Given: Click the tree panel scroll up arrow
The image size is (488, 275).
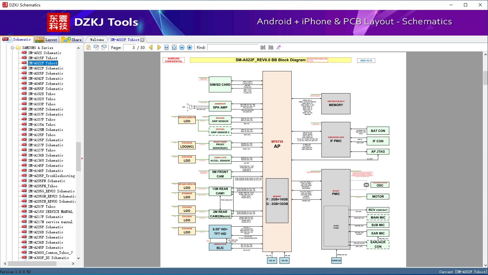Looking at the screenshot, I should [x=78, y=48].
